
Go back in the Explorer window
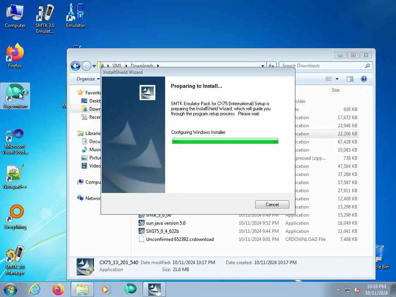(75, 66)
